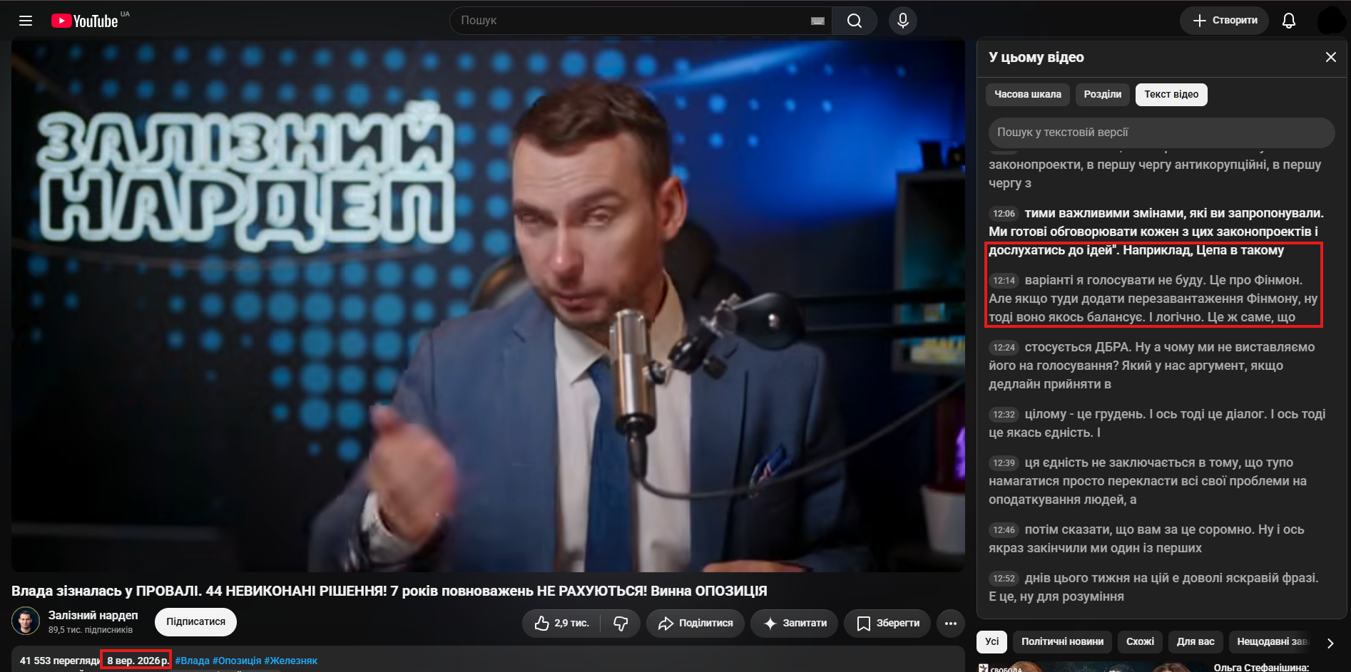Like the video with thumbs-up (2,9 тис.)

click(561, 624)
